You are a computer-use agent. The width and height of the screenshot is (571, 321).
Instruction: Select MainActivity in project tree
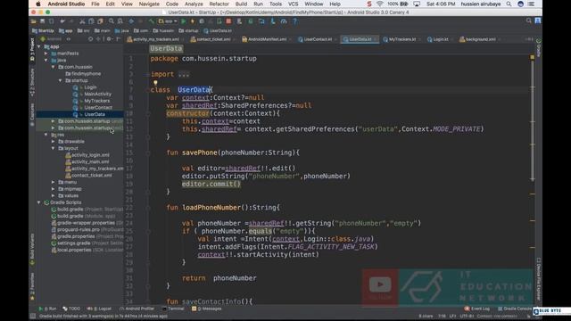click(x=97, y=94)
